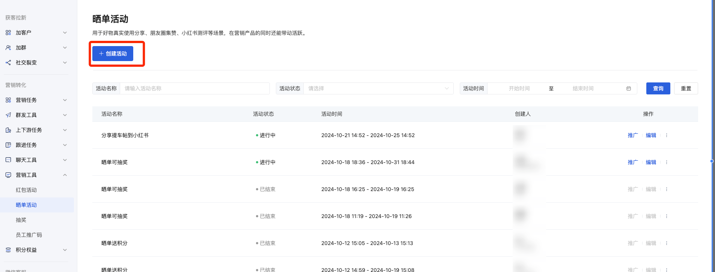
Task: Click 编辑 for 2024-10-18 18:36 activity
Action: pos(651,162)
